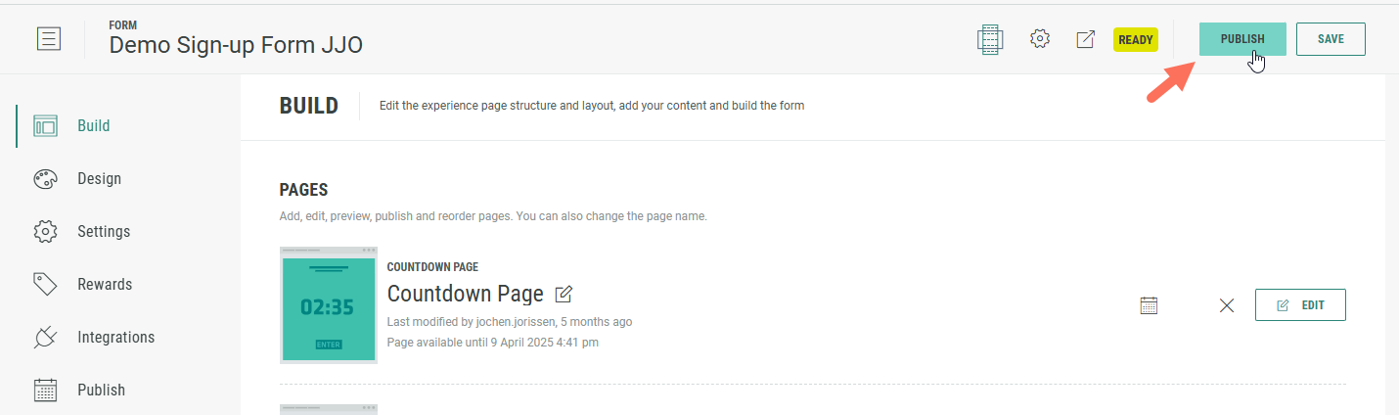Click the Countdown Page title text

click(465, 294)
